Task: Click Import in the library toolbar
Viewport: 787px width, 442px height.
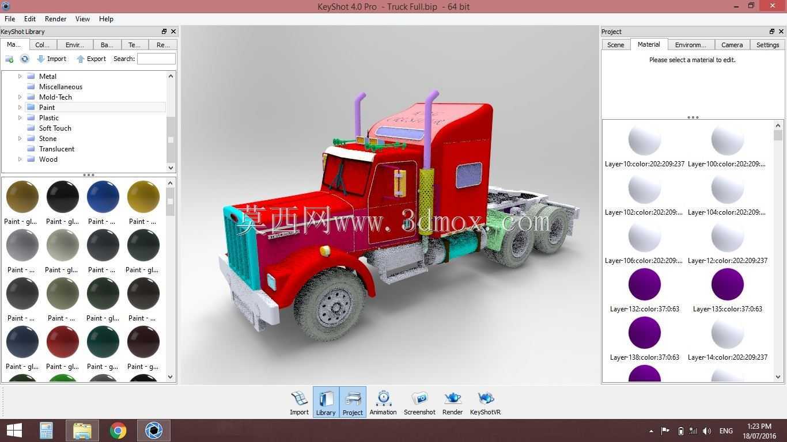Action: pos(51,59)
